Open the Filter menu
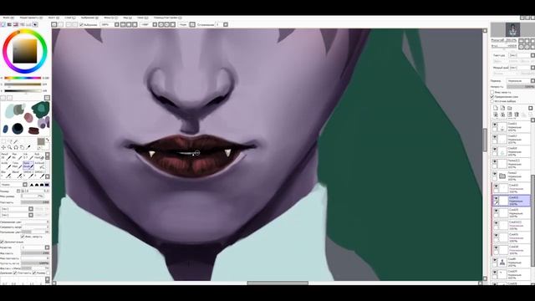This screenshot has width=535, height=301. click(110, 18)
